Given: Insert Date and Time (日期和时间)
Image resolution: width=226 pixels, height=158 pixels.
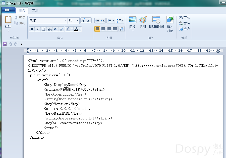Looking at the screenshot, I should click(156, 22).
